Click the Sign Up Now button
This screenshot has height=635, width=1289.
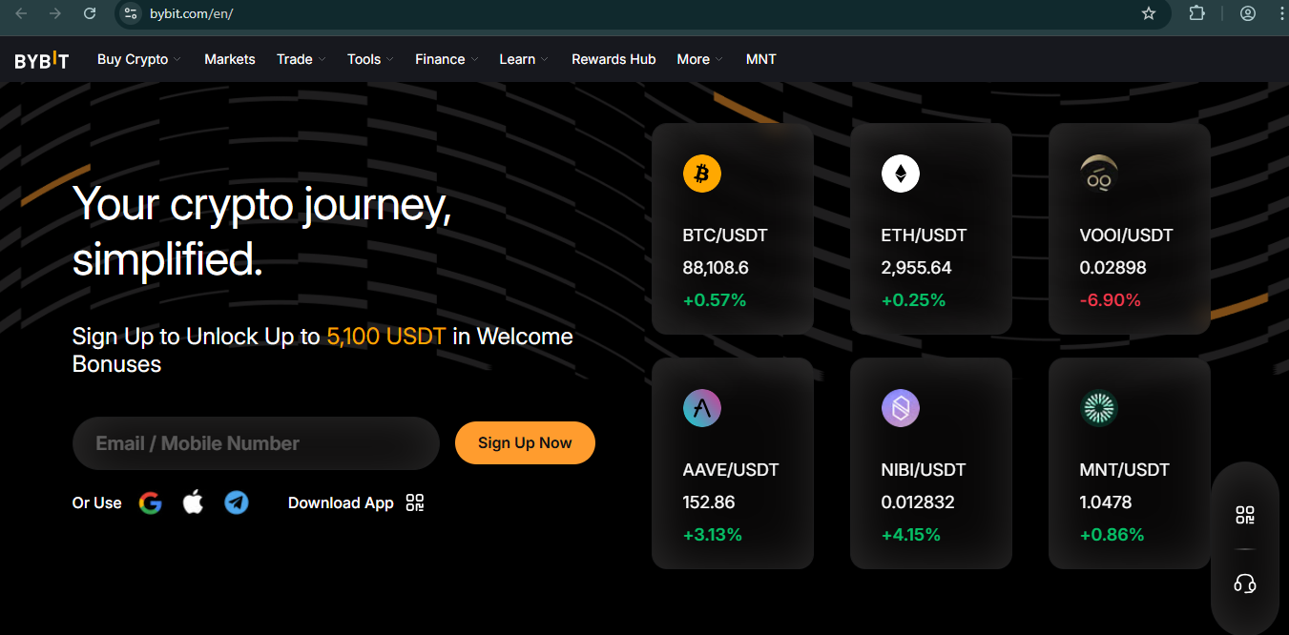(525, 443)
